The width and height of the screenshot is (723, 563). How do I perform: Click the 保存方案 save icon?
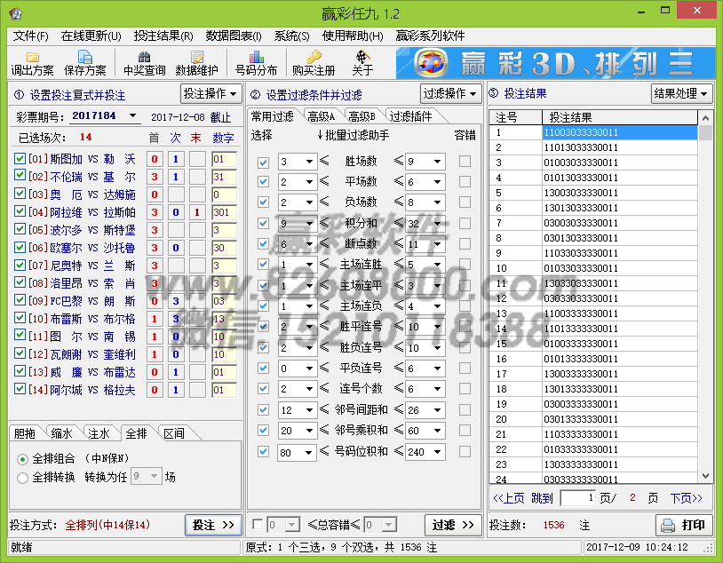point(85,57)
